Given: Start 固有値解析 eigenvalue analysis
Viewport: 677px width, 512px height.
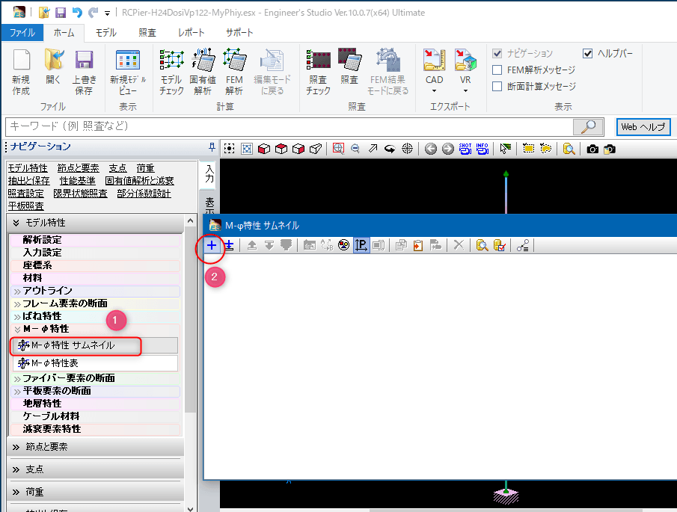Looking at the screenshot, I should point(202,73).
